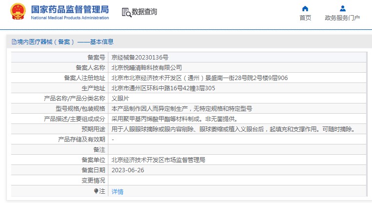The height and width of the screenshot is (203, 372).
Task: Select filing authority 北京经济技术开发区市场监督管理局
Action: pyautogui.click(x=158, y=160)
